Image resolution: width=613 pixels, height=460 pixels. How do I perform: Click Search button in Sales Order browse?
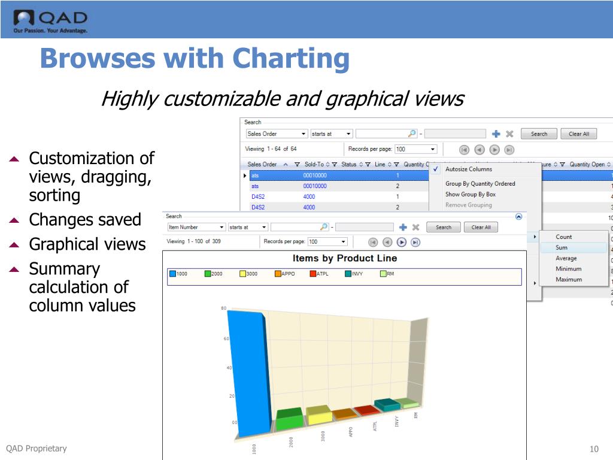point(539,134)
